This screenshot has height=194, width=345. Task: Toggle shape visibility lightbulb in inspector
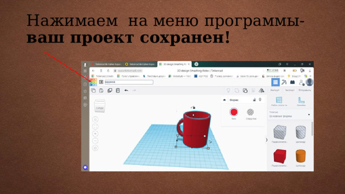tap(260, 100)
